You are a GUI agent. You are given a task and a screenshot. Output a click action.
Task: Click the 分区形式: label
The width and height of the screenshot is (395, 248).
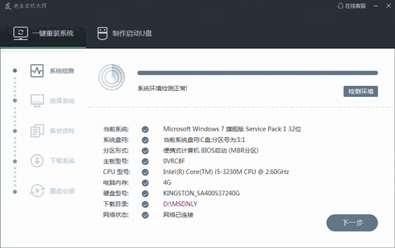(116, 150)
